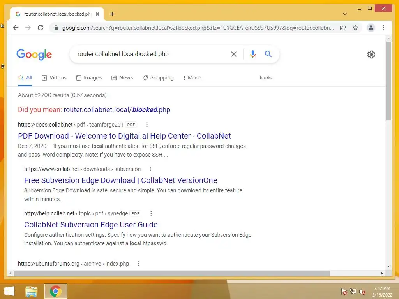This screenshot has height=299, width=399.
Task: Bookmark this page with the star icon
Action: [x=355, y=28]
